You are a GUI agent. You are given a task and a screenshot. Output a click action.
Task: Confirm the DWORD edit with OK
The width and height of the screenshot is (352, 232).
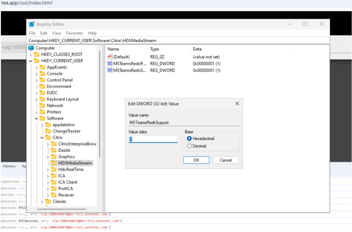(196, 160)
